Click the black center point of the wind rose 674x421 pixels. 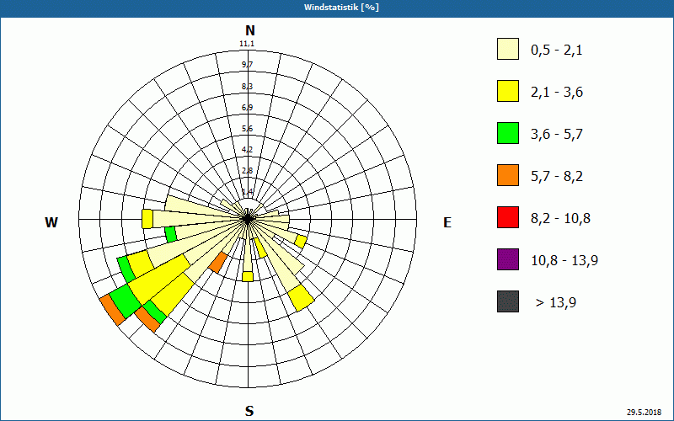click(x=248, y=219)
